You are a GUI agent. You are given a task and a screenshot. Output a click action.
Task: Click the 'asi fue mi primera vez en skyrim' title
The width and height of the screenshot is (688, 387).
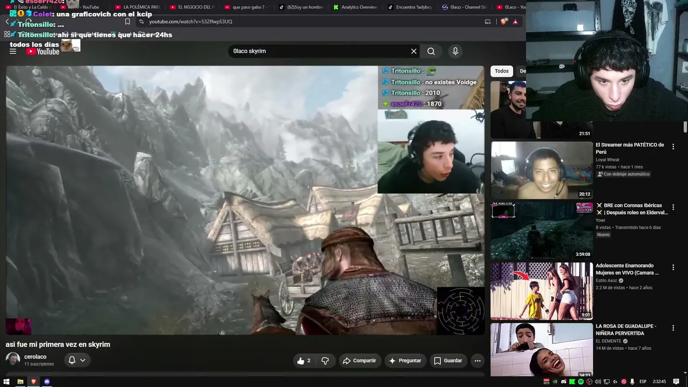pos(58,345)
